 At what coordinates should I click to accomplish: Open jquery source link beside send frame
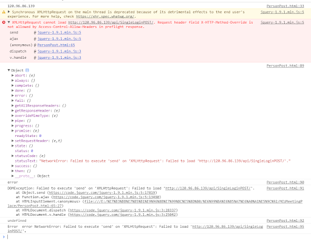coord(59,32)
